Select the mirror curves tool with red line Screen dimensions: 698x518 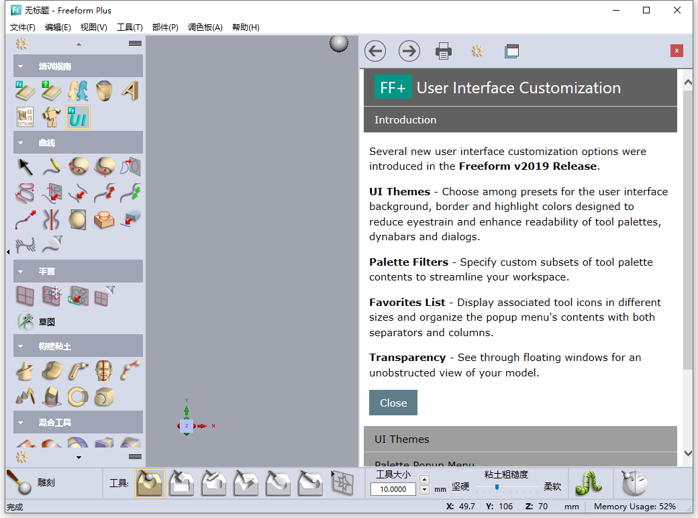pyautogui.click(x=52, y=219)
